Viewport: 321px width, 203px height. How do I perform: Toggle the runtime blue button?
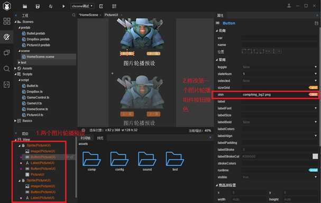coord(313,170)
